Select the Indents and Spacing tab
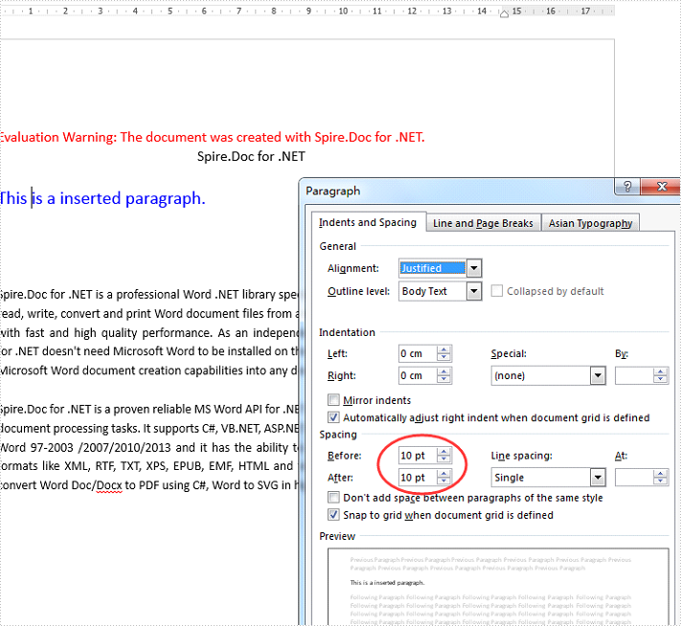681x626 pixels. 368,222
